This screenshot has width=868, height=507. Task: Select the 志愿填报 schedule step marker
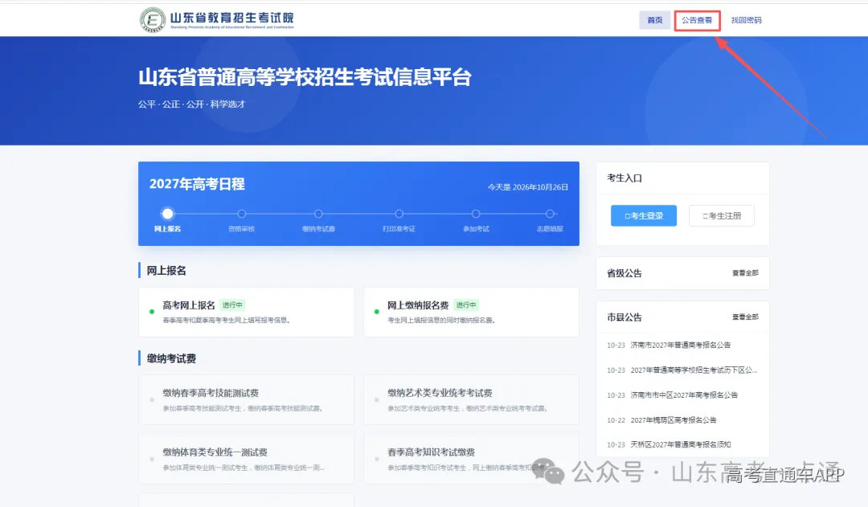tap(550, 214)
